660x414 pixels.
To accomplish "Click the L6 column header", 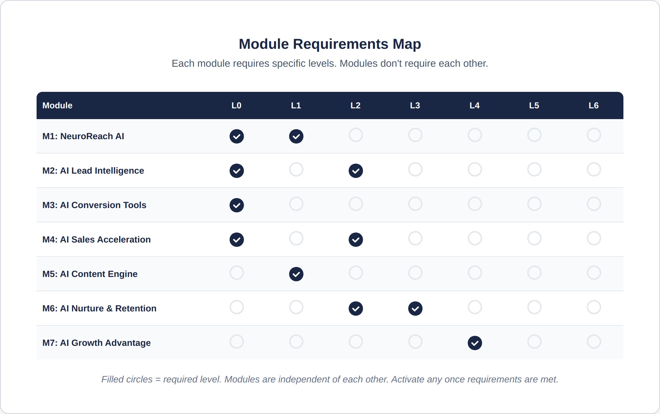I will coord(594,105).
